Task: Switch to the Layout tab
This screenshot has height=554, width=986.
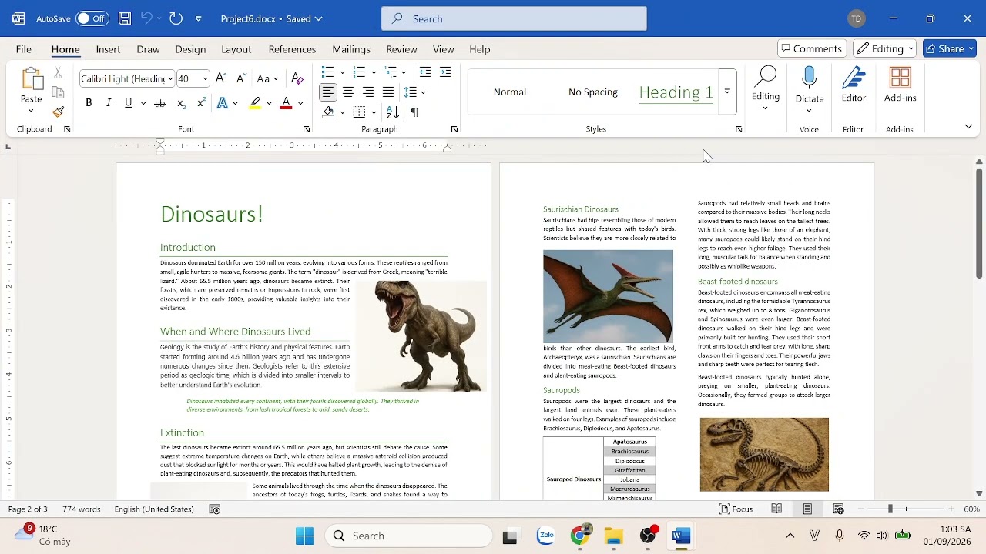Action: 236,49
